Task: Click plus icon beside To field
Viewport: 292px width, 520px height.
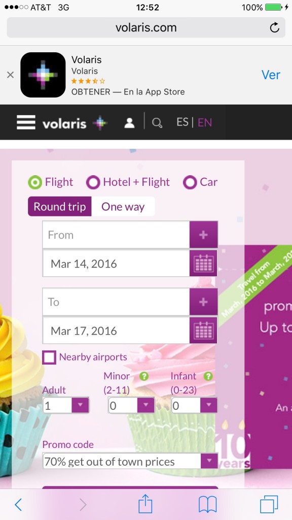Action: pyautogui.click(x=203, y=302)
